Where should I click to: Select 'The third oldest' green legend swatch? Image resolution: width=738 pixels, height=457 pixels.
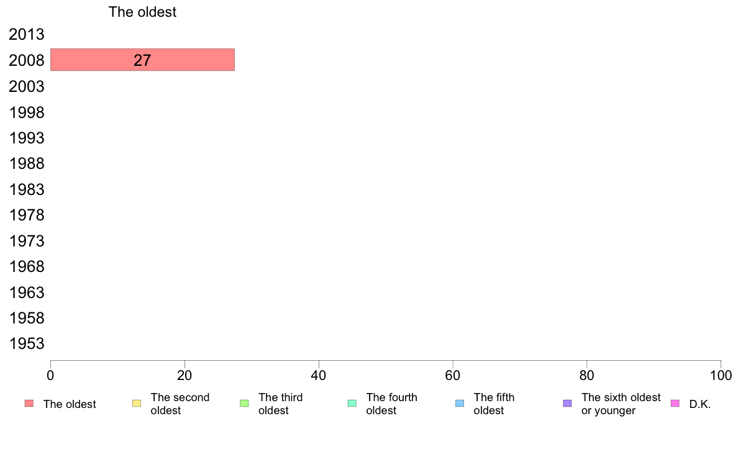coord(244,404)
